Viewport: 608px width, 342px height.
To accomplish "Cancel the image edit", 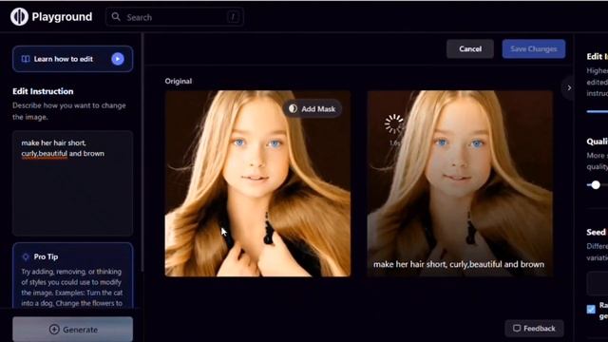I will (470, 48).
